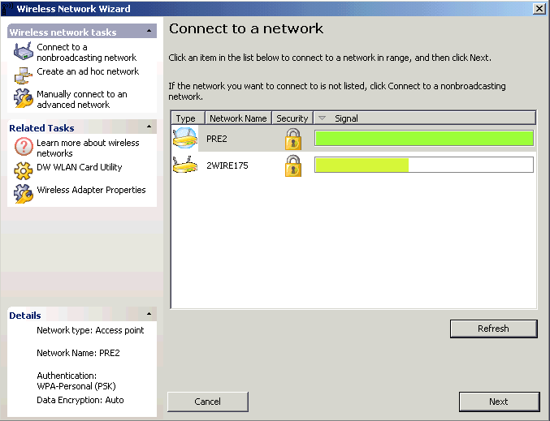
Task: Click the ad hoc network computers icon
Action: 23,75
